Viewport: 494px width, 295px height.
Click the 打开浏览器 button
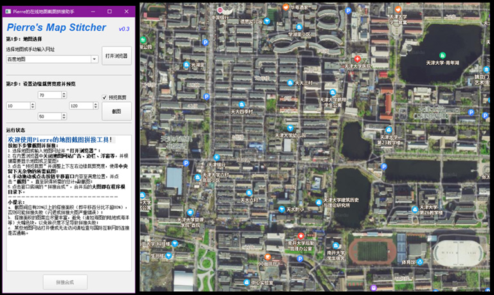[x=116, y=56]
